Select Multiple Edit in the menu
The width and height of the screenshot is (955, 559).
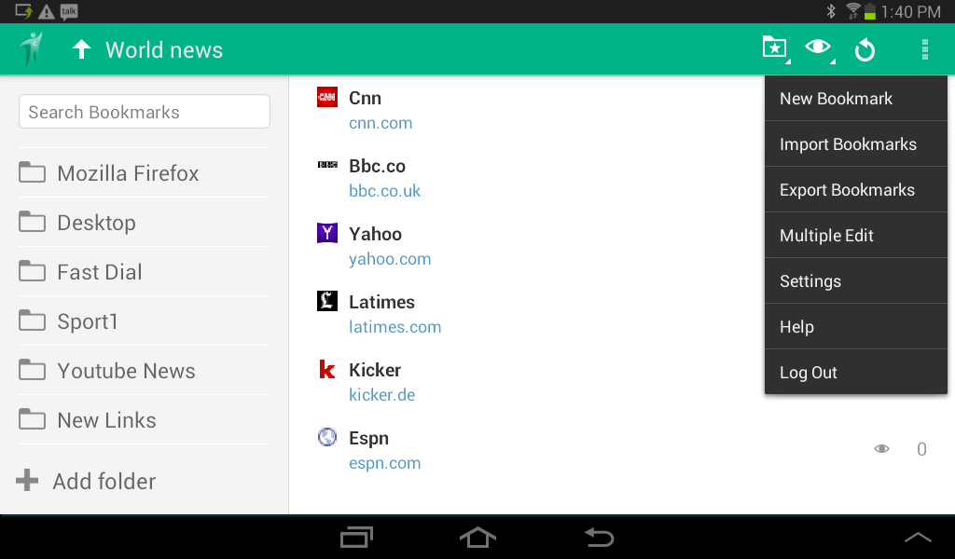(856, 236)
